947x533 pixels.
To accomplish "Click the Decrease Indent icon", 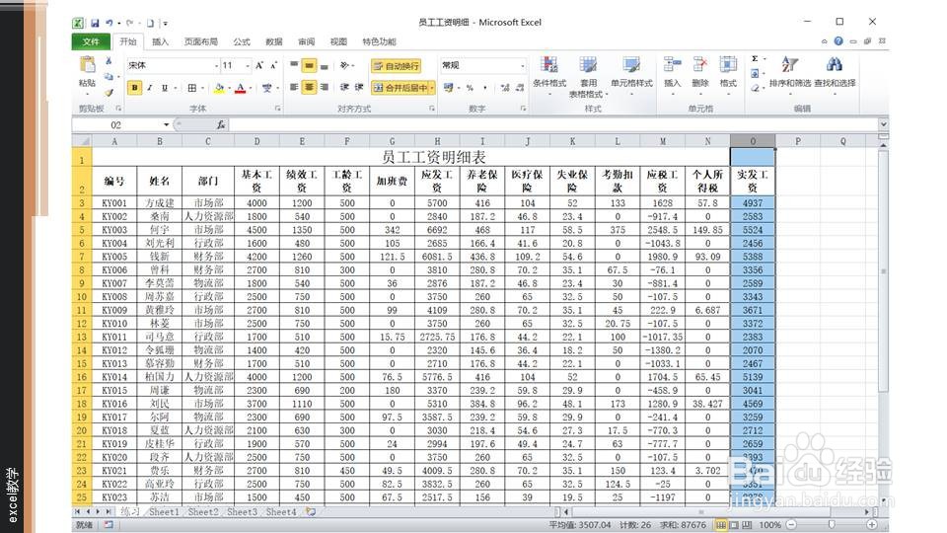I will tap(344, 88).
